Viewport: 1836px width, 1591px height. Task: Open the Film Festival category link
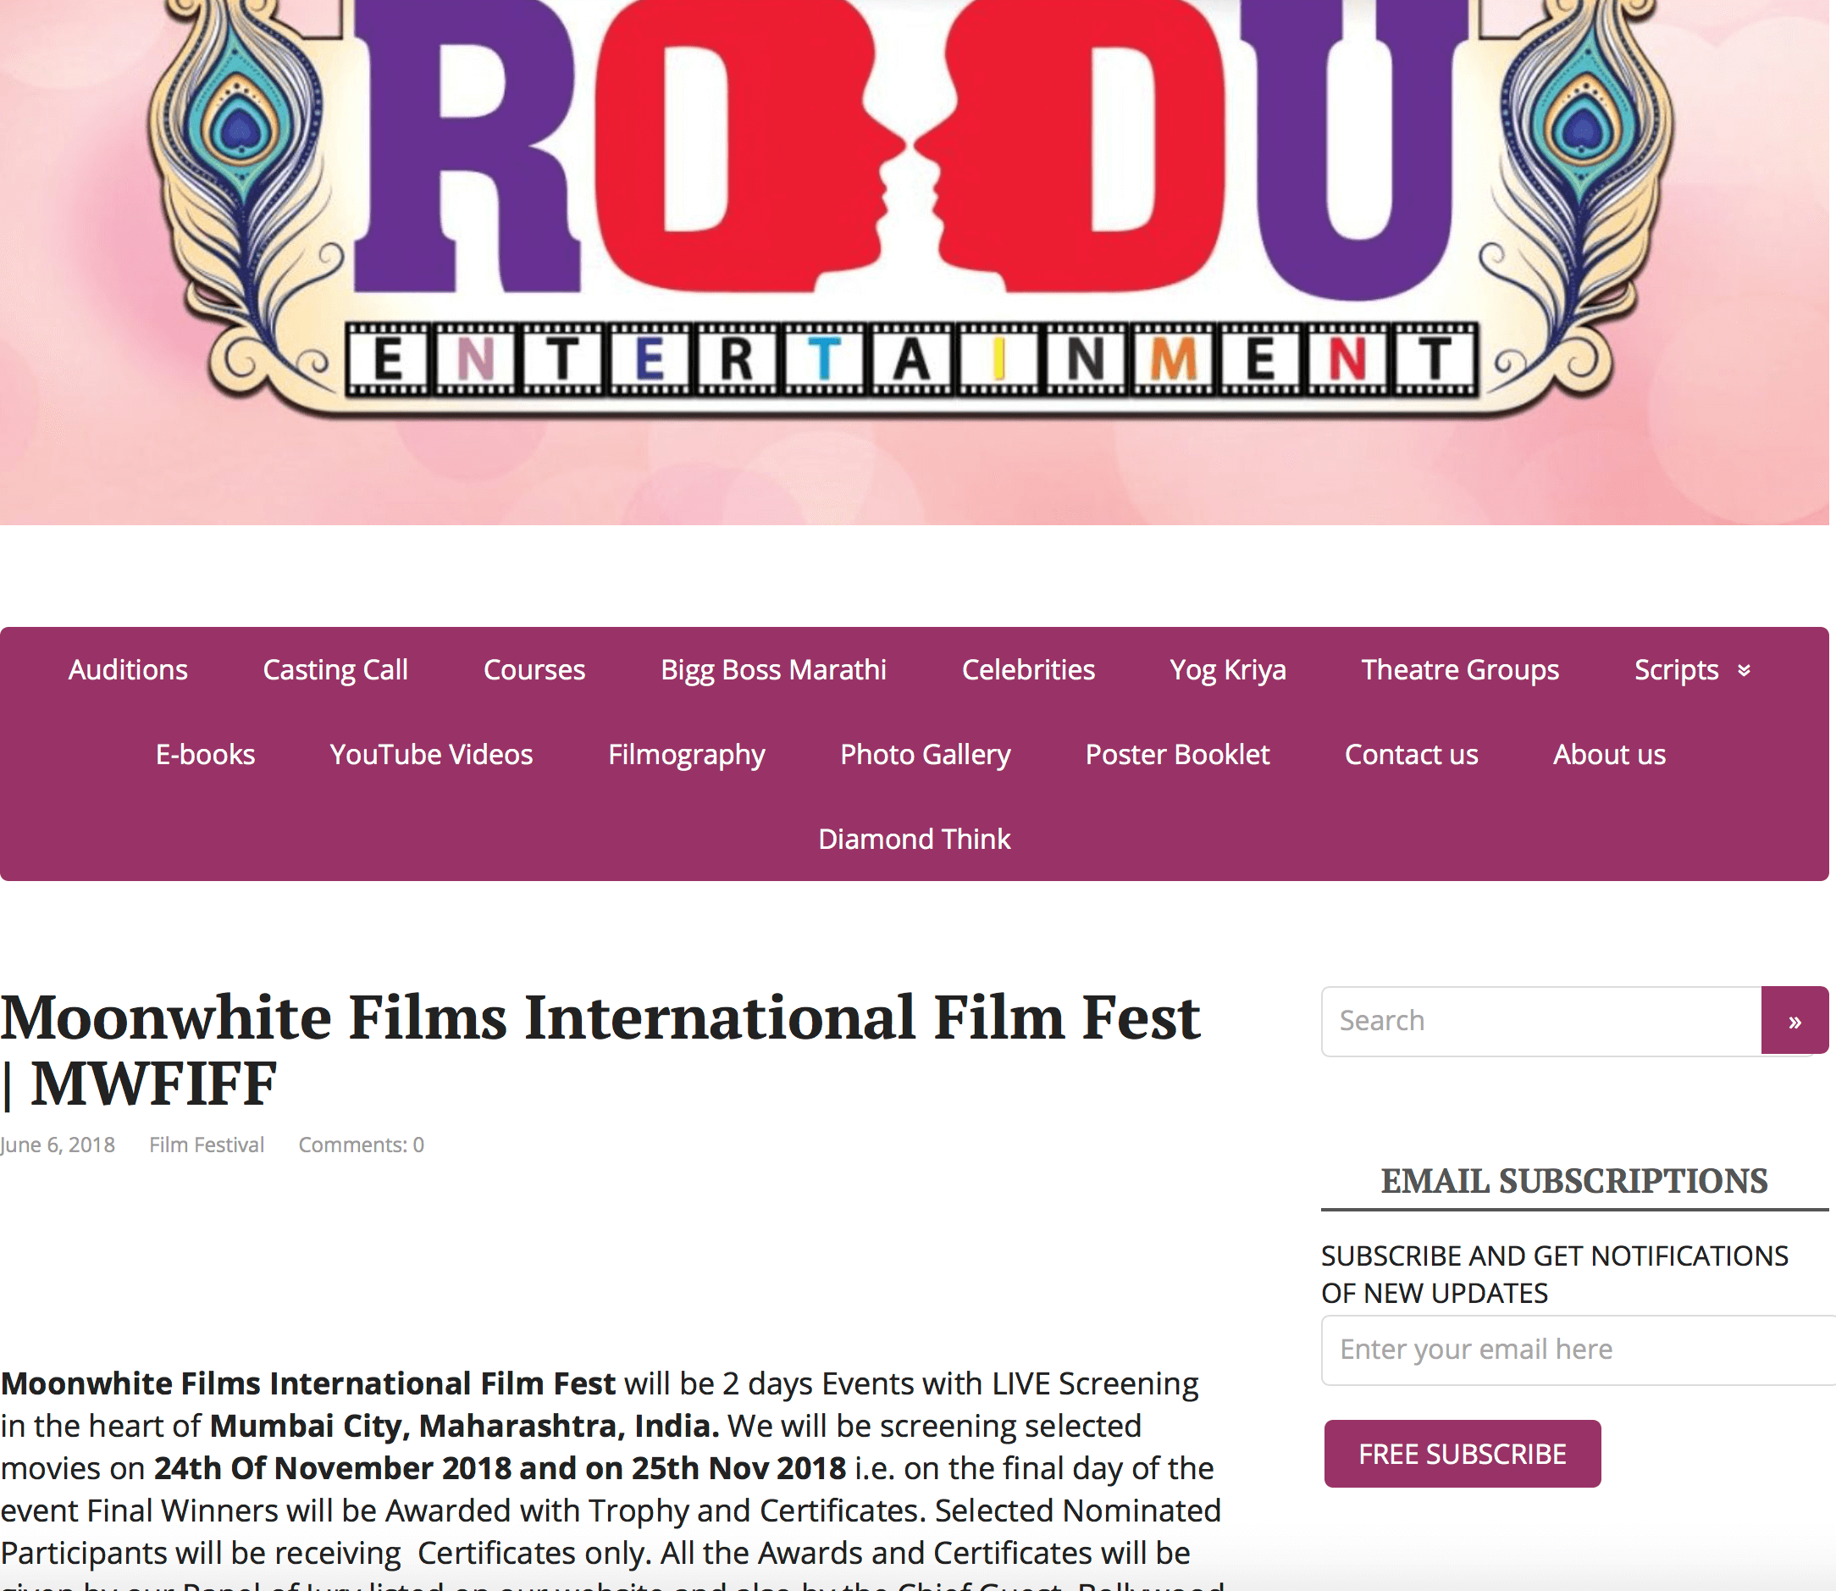[207, 1145]
